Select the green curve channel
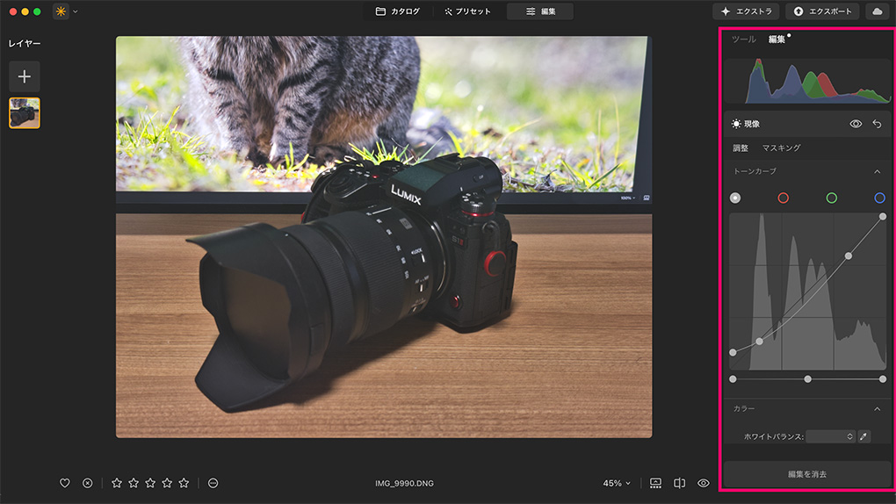The height and width of the screenshot is (504, 896). coord(831,198)
